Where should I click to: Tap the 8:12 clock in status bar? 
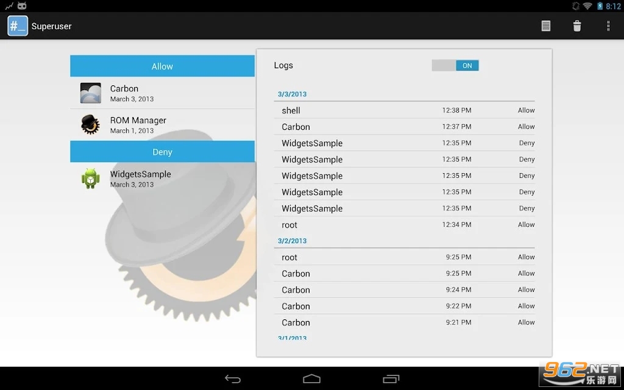(613, 6)
